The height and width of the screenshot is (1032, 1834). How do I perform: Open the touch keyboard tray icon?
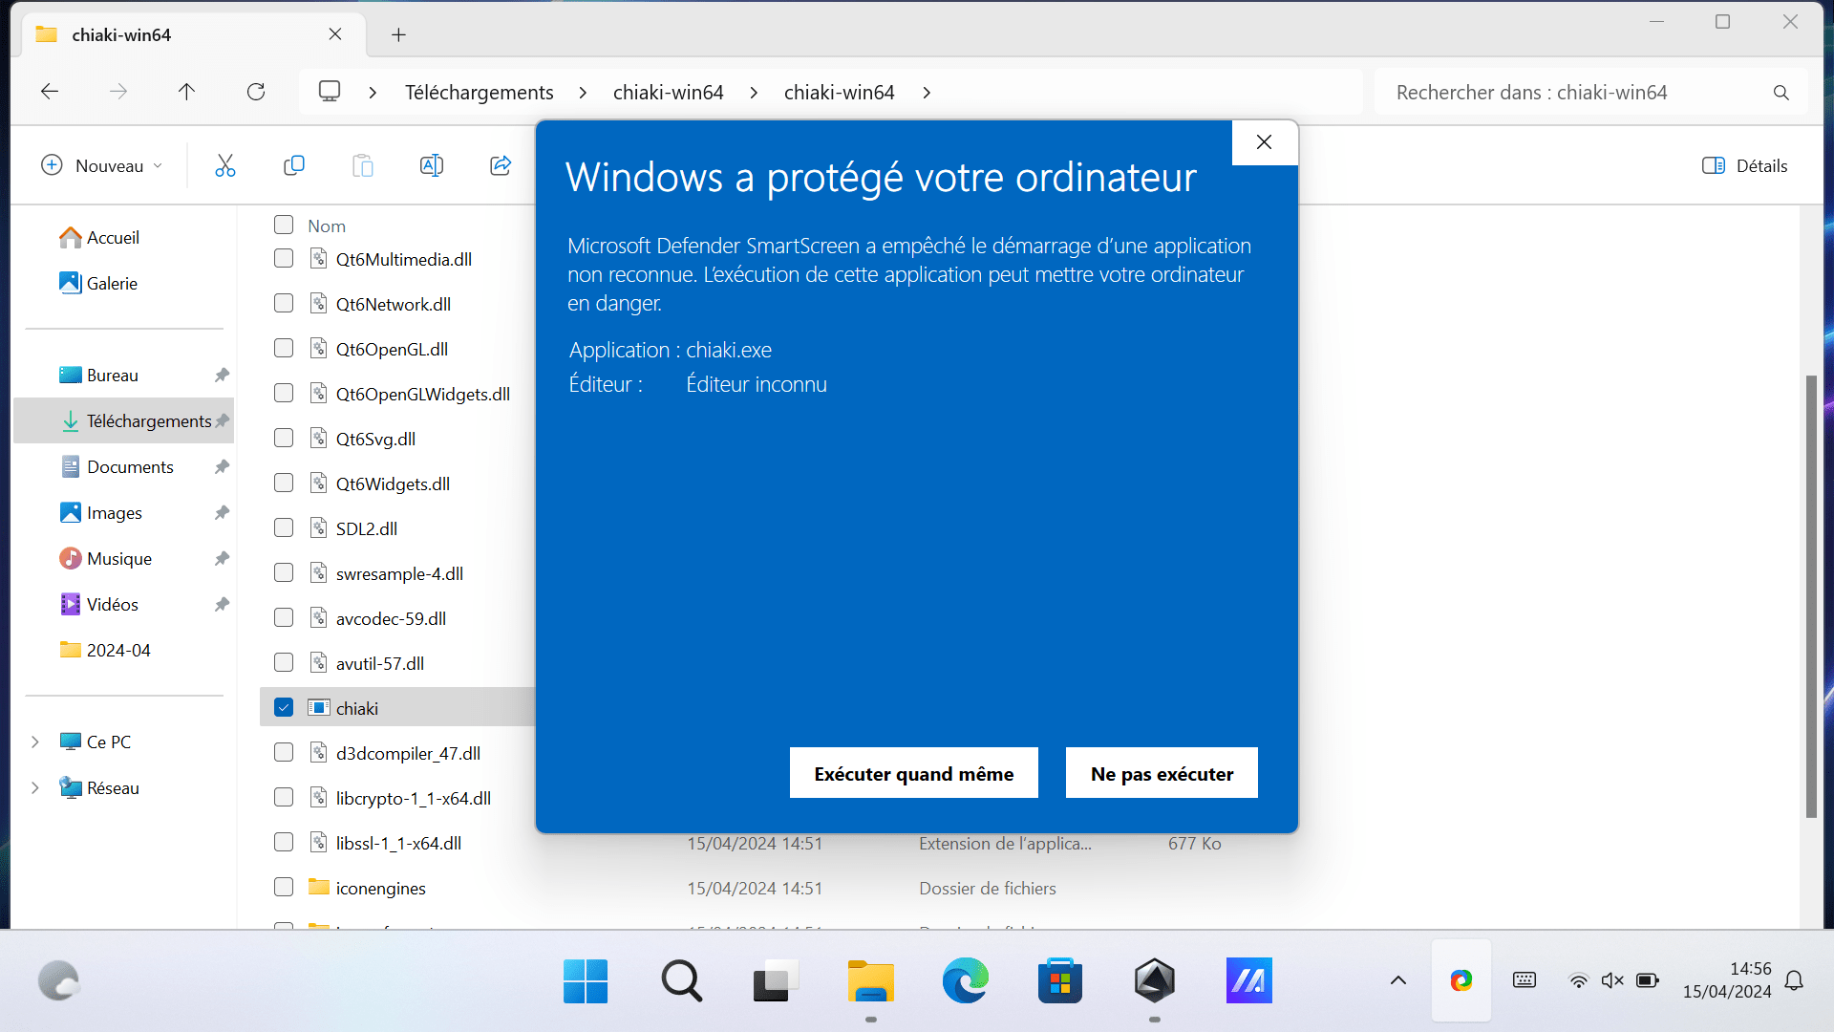pyautogui.click(x=1525, y=980)
